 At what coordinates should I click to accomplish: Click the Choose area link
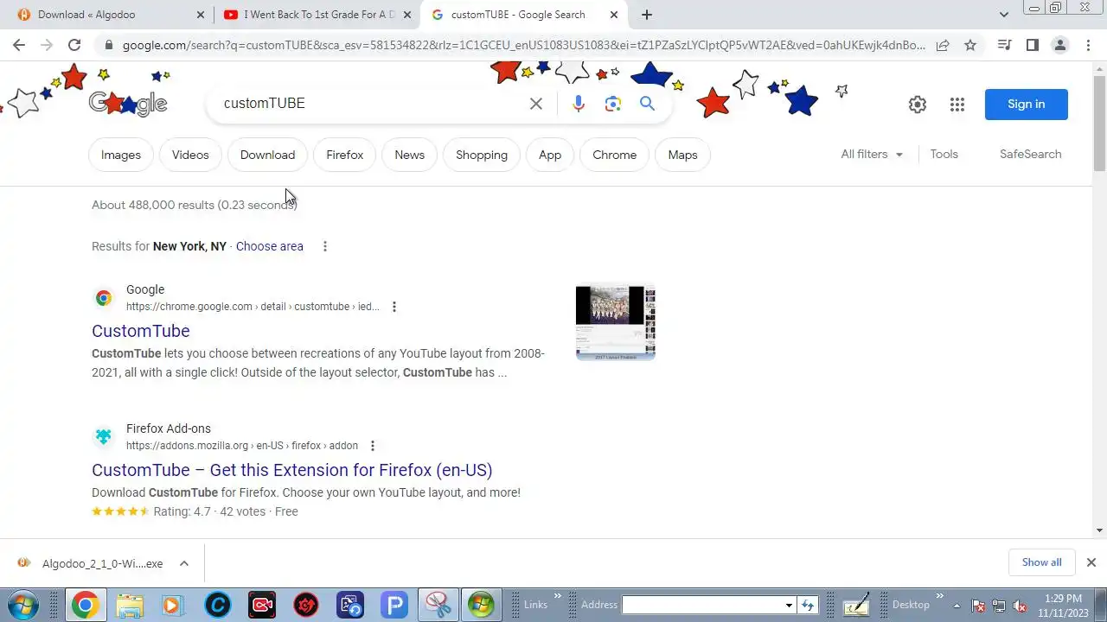(x=270, y=246)
